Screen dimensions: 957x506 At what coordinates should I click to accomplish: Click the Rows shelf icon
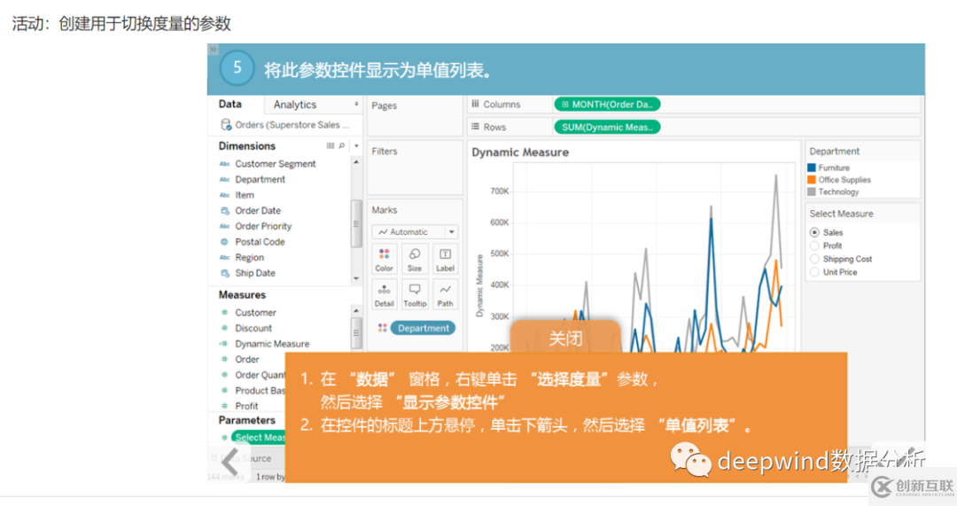[x=476, y=127]
